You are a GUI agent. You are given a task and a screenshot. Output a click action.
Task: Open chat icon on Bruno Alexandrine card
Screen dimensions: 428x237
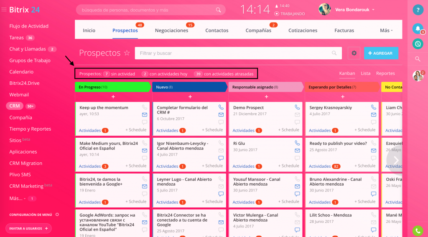[373, 194]
